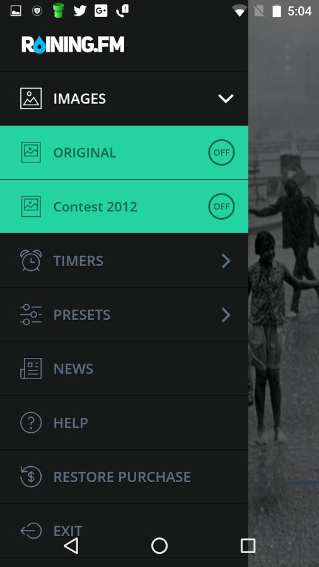Select the Contest 2012 image set
Screen dimensions: 319x567
coord(124,207)
